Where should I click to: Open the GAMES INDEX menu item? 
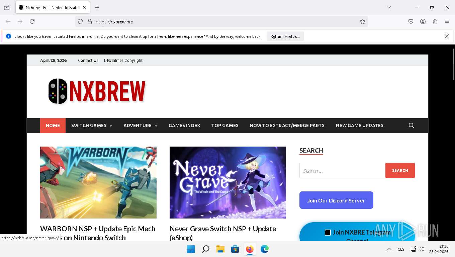click(x=184, y=125)
